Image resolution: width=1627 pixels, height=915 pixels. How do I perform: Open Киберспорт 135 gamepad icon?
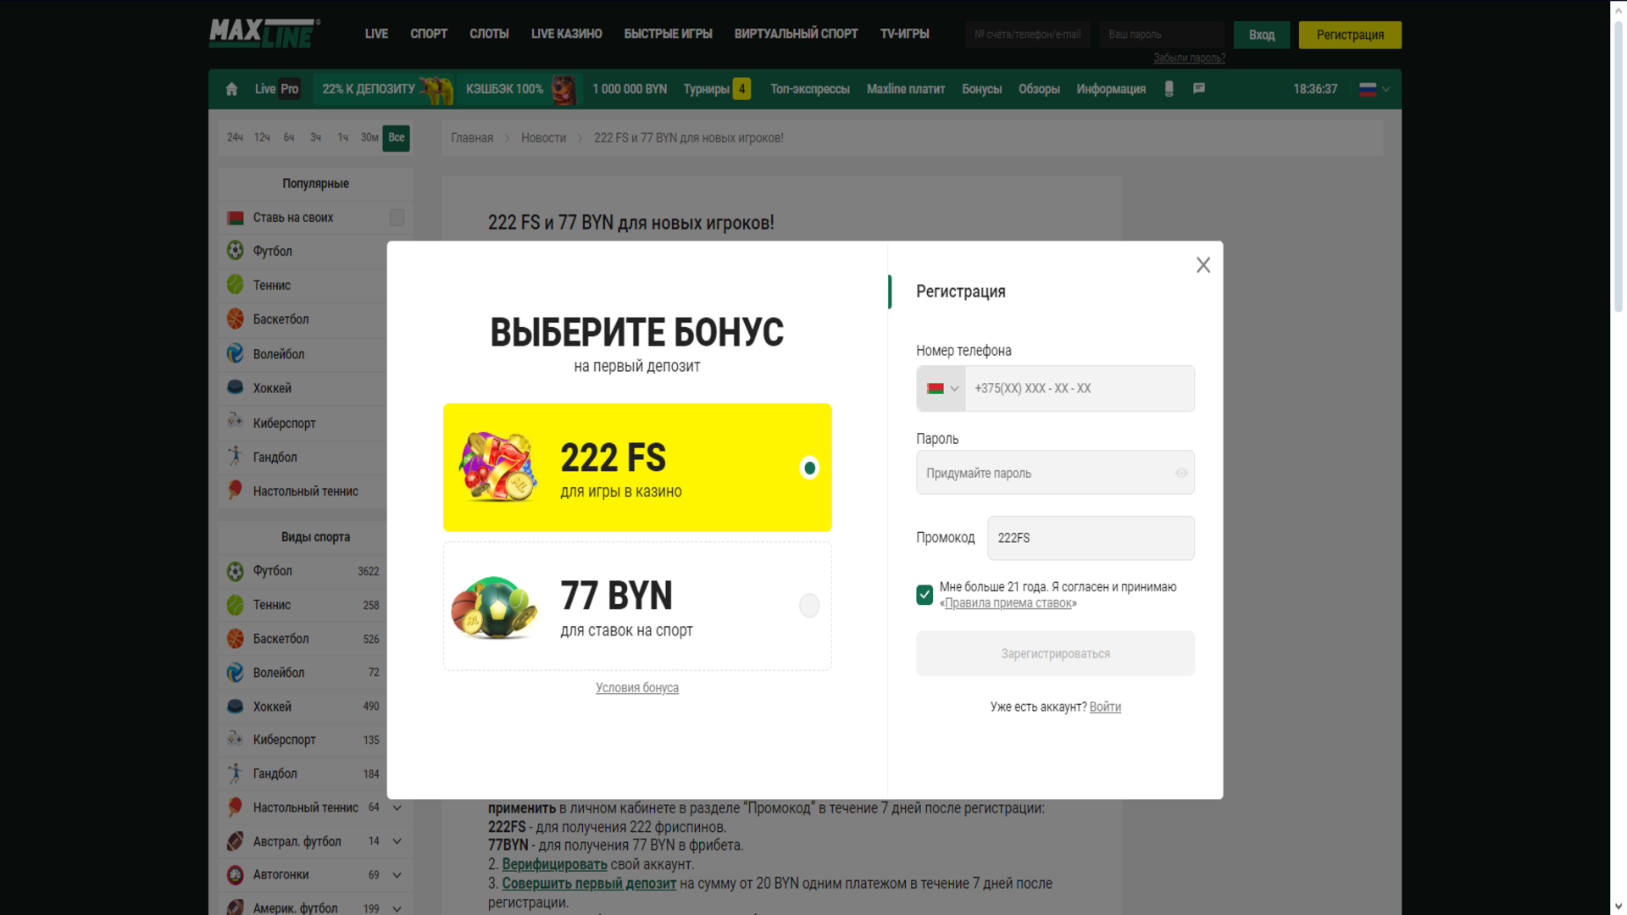236,739
